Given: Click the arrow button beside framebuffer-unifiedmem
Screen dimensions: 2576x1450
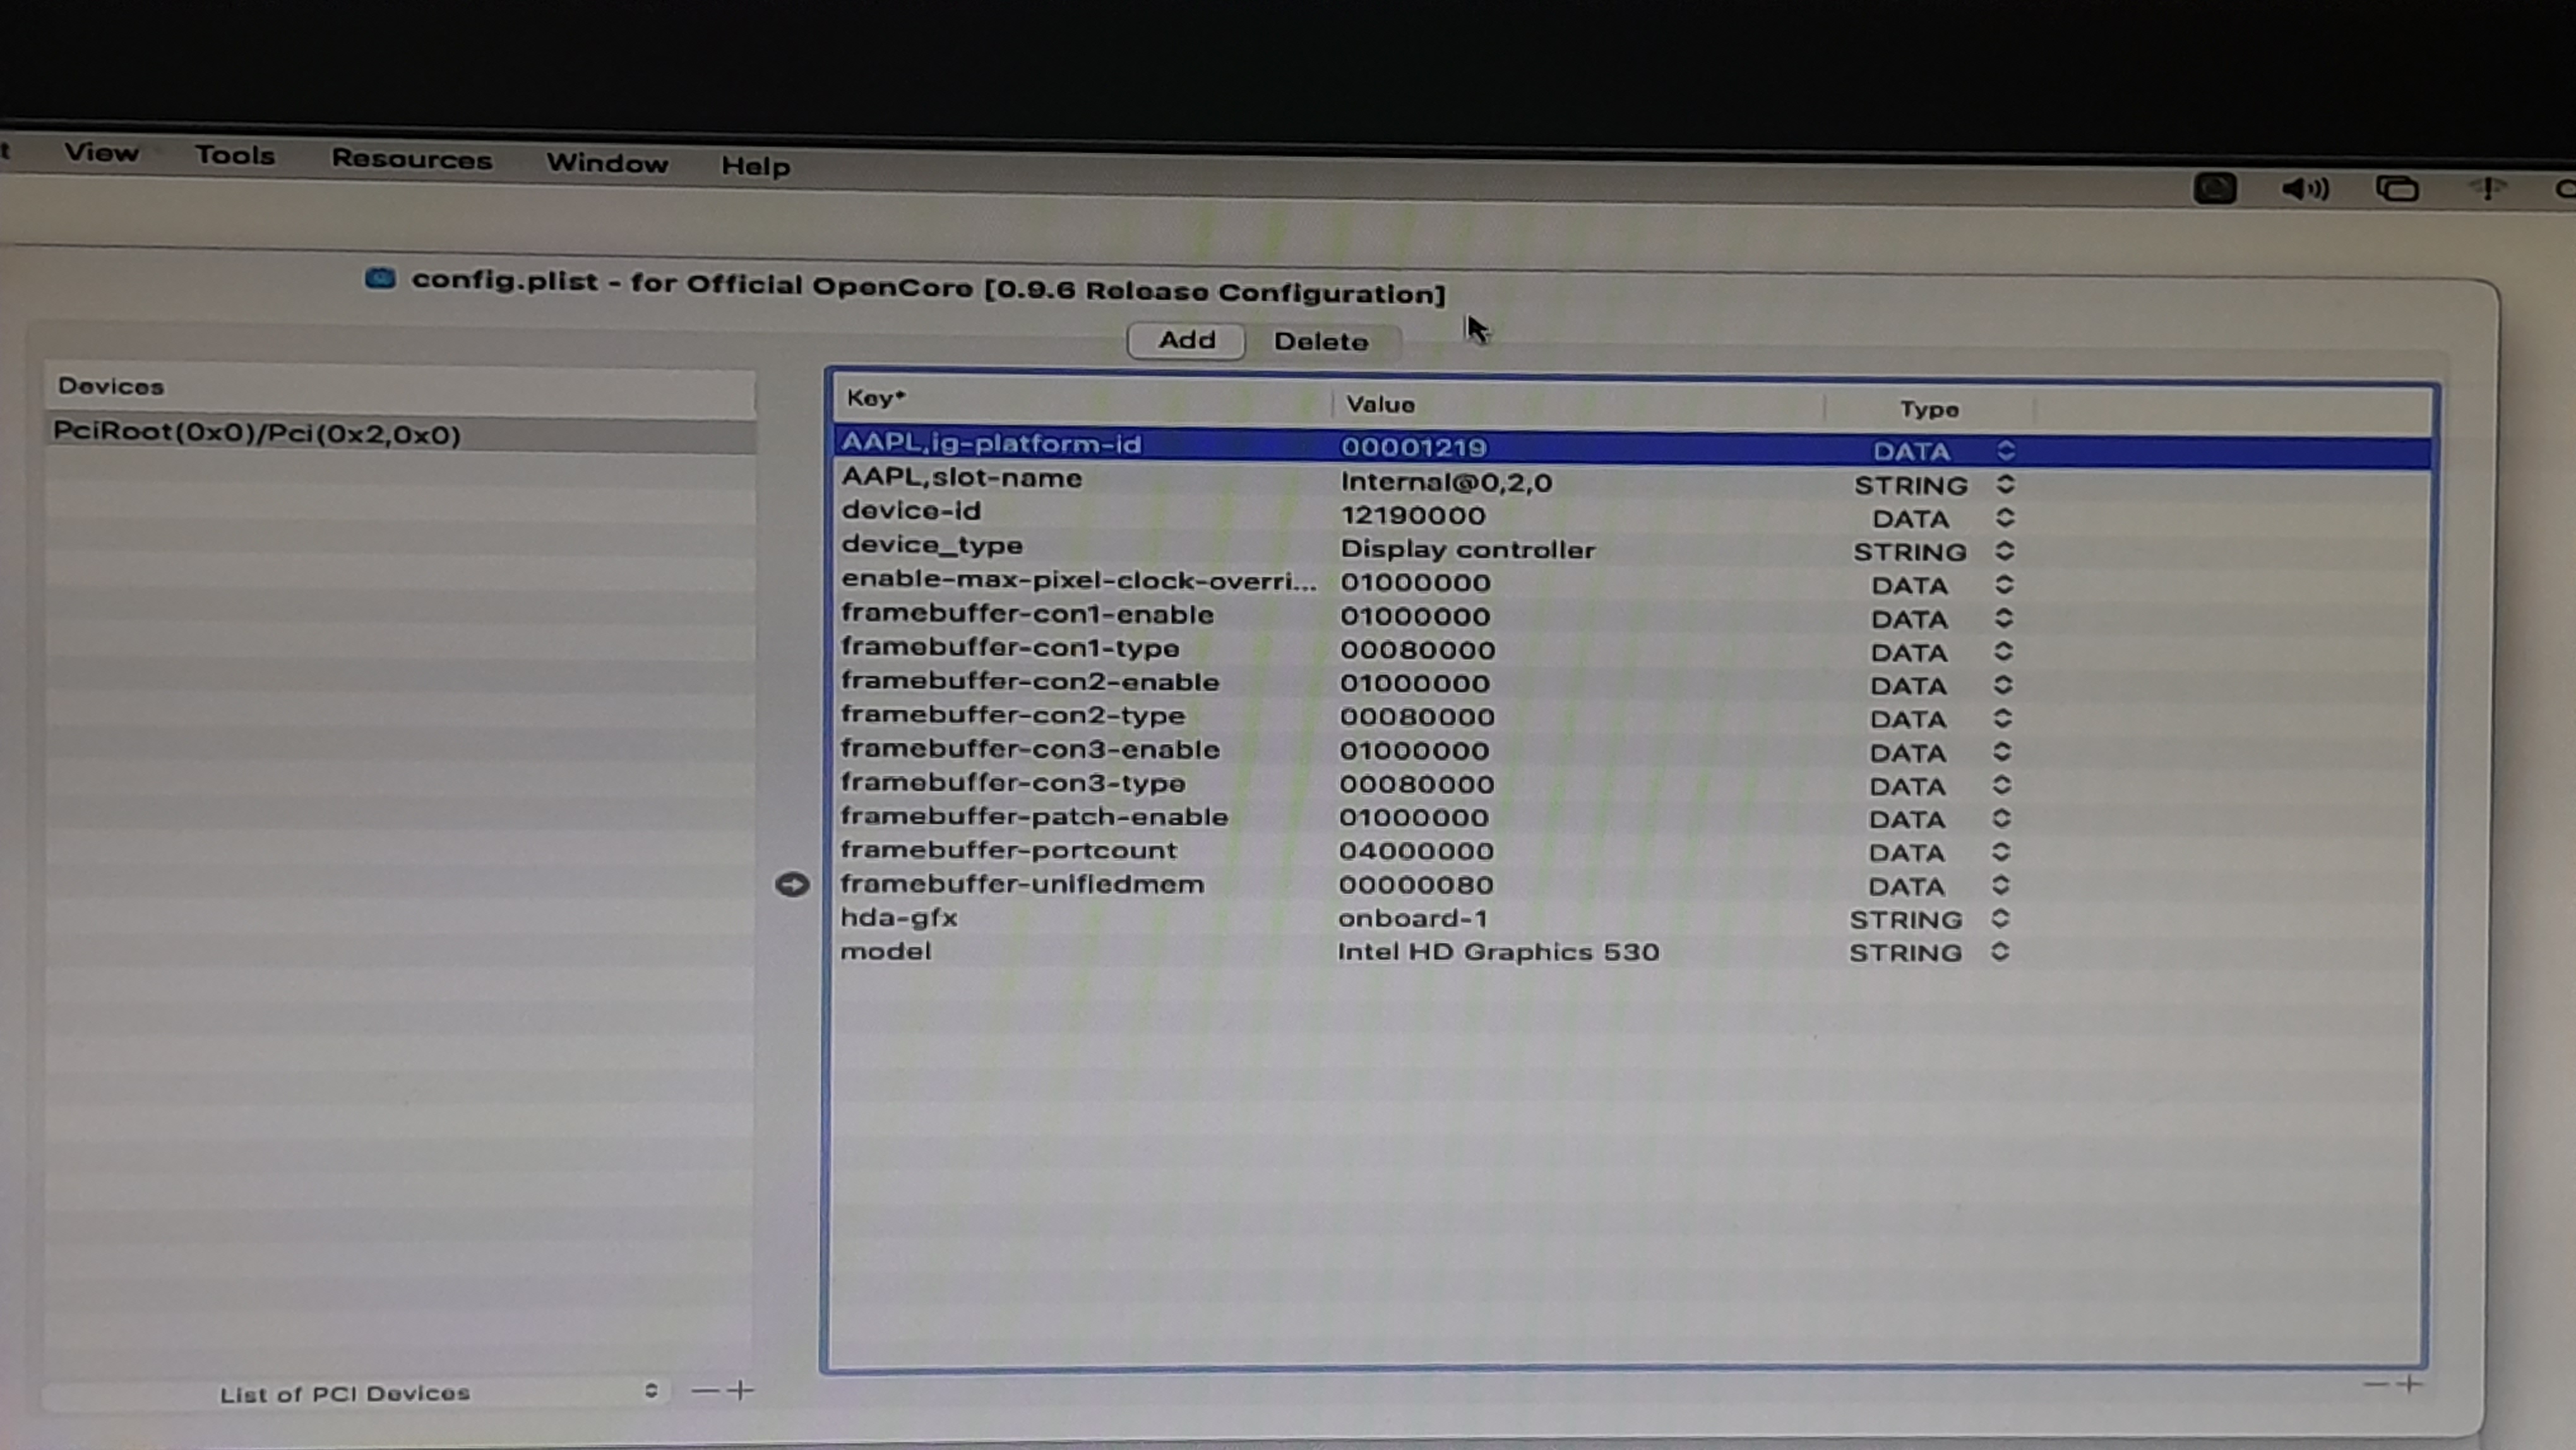Looking at the screenshot, I should pos(792,884).
